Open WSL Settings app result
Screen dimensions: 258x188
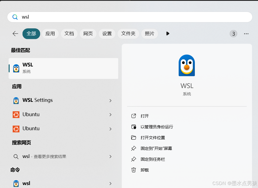coord(63,100)
